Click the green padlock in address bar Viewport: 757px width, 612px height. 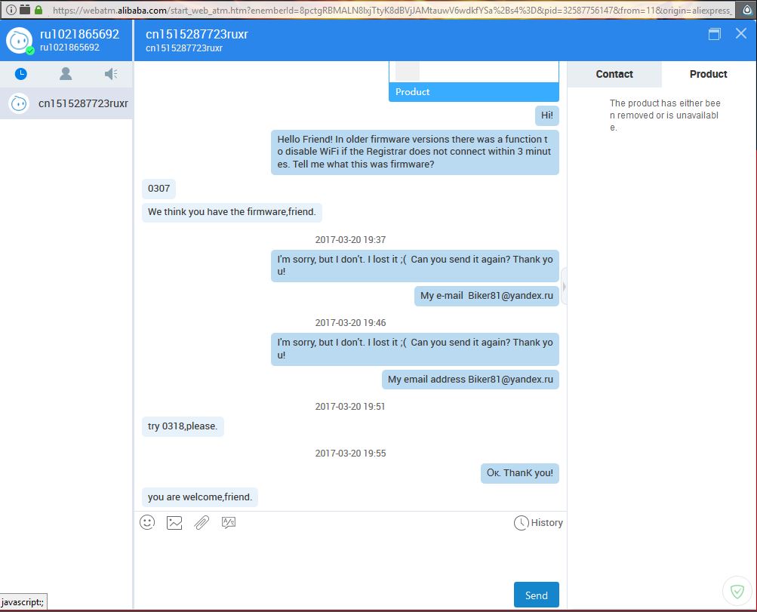coord(38,10)
